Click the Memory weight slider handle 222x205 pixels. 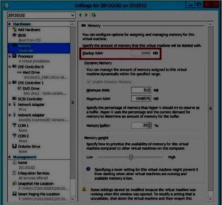click(x=131, y=157)
